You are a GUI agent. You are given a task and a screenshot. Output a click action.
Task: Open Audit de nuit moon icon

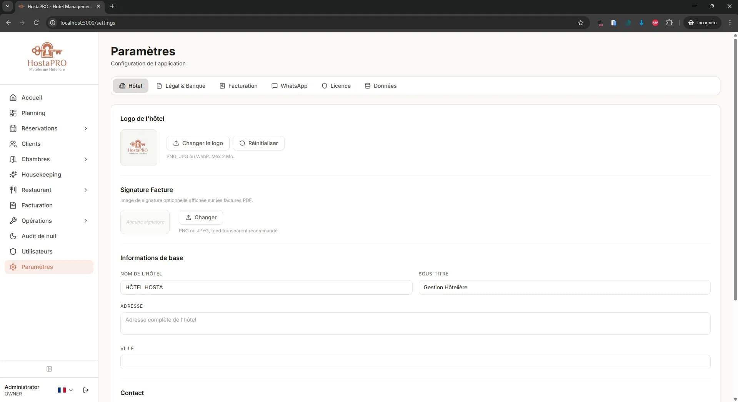pos(13,236)
